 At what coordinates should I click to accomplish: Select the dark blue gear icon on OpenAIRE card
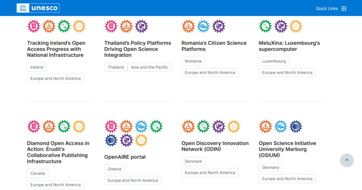point(111,140)
